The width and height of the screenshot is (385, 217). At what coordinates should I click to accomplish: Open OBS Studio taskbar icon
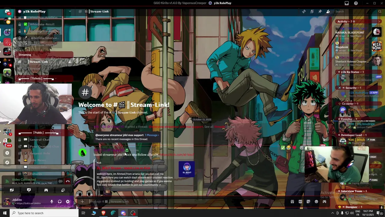tap(133, 213)
